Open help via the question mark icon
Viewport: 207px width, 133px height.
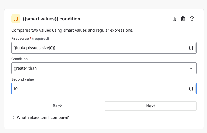point(192,19)
